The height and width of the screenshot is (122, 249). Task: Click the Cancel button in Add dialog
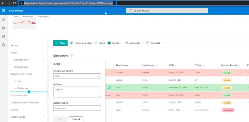(76, 119)
